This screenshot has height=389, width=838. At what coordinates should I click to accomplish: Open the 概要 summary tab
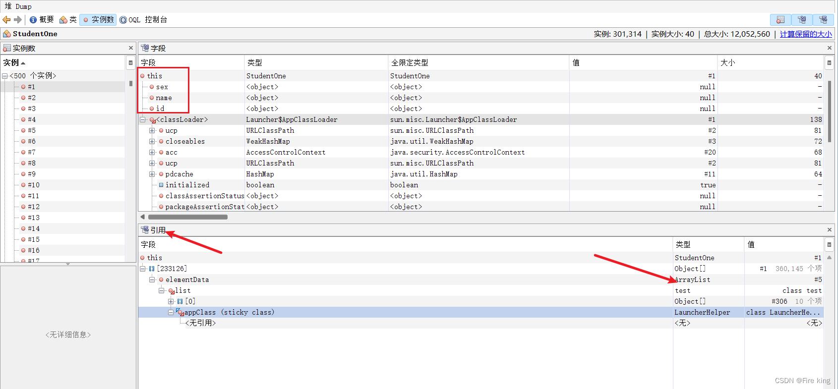pyautogui.click(x=42, y=20)
